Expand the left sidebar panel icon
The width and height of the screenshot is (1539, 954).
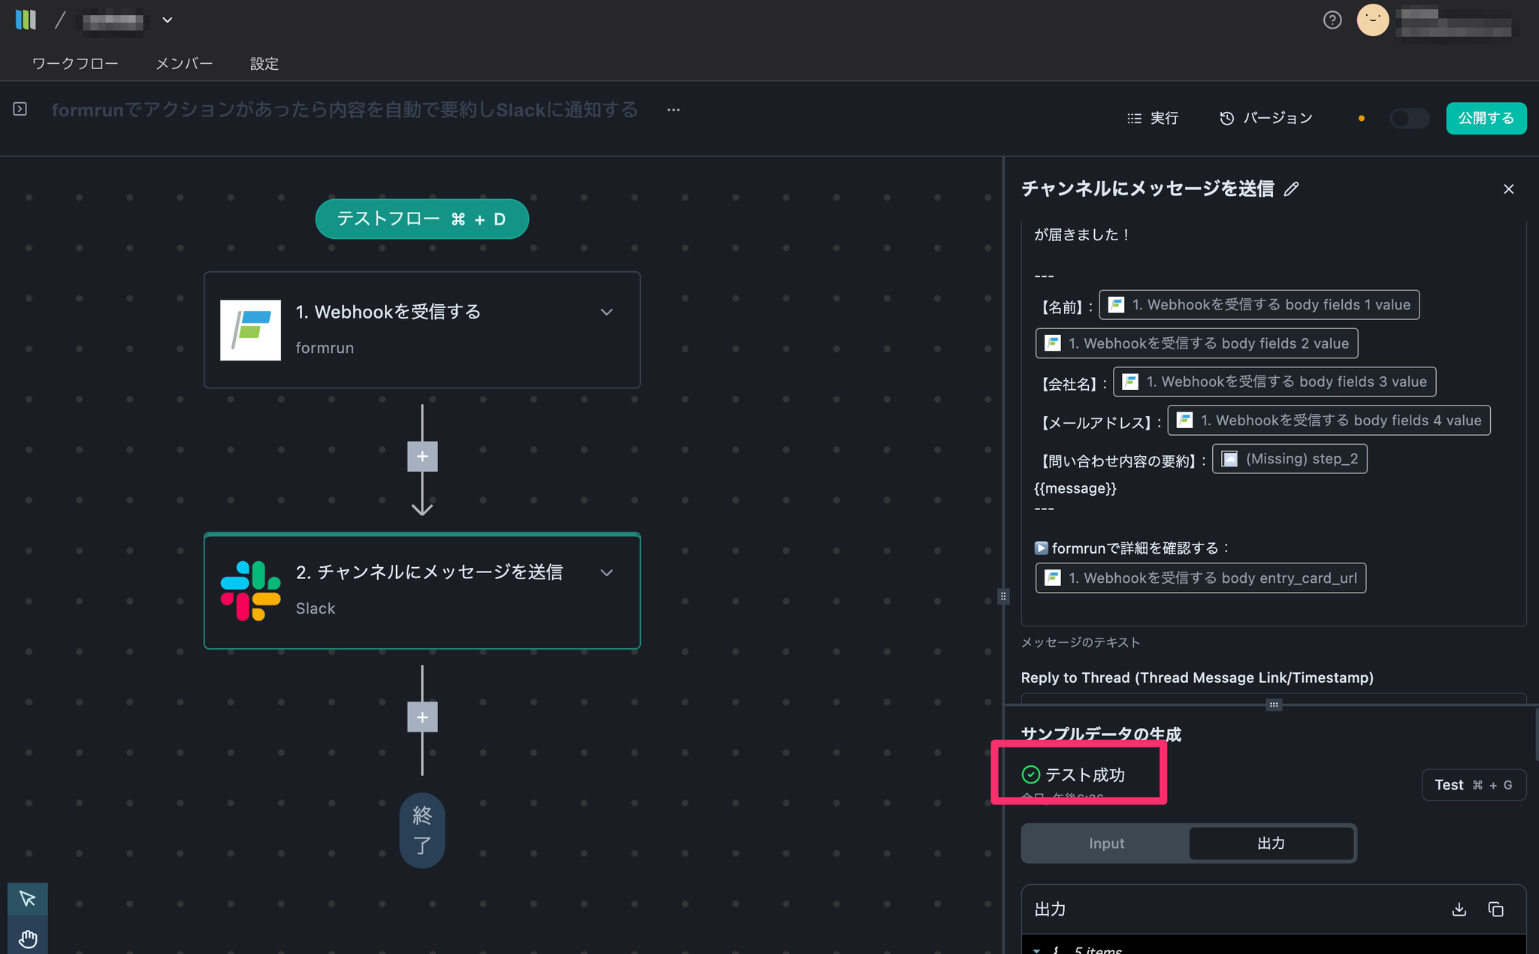[x=20, y=110]
